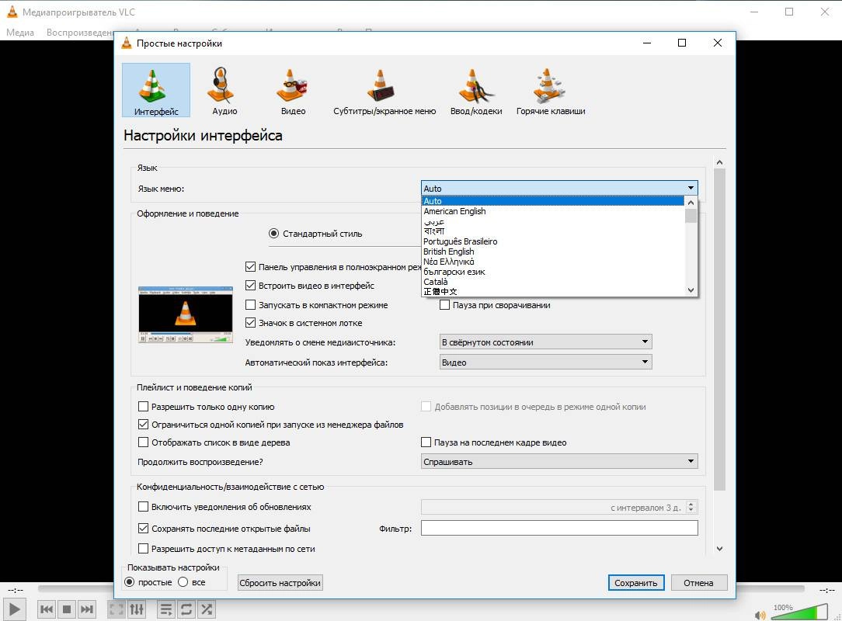
Task: Click Сохранить button
Action: (x=636, y=583)
